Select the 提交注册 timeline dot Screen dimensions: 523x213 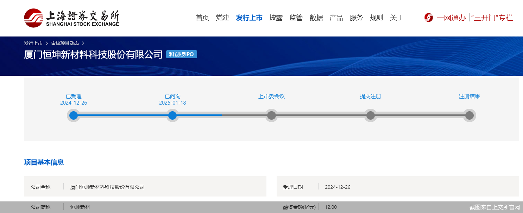coord(370,115)
